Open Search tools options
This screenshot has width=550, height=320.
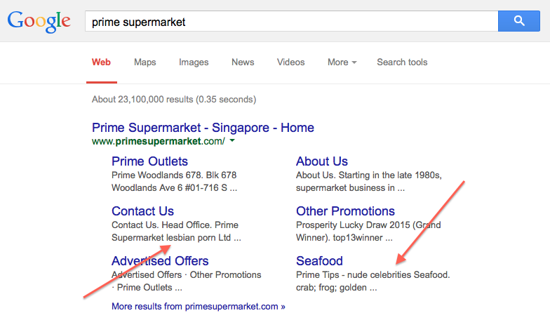(x=402, y=62)
